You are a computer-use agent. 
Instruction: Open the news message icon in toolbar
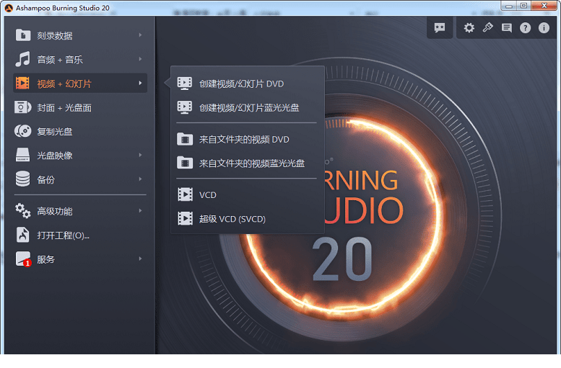coord(506,28)
